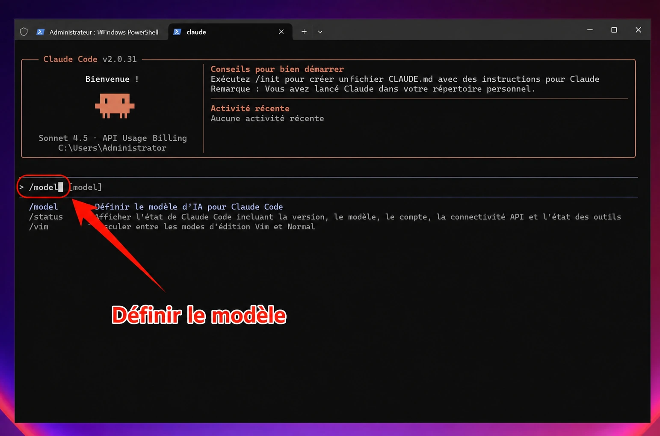Click the Claude Code pixel mascot
This screenshot has height=436, width=660.
coord(115,106)
